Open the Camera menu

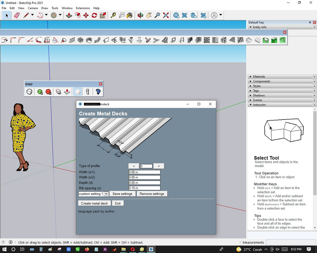coord(33,8)
